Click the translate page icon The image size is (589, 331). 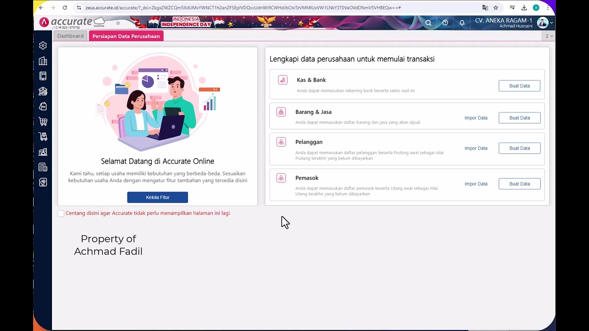(x=485, y=8)
